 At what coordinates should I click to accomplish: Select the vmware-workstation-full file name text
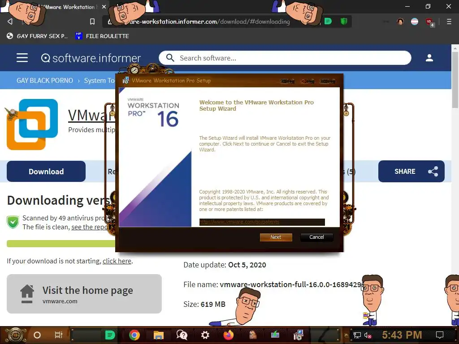pos(291,284)
